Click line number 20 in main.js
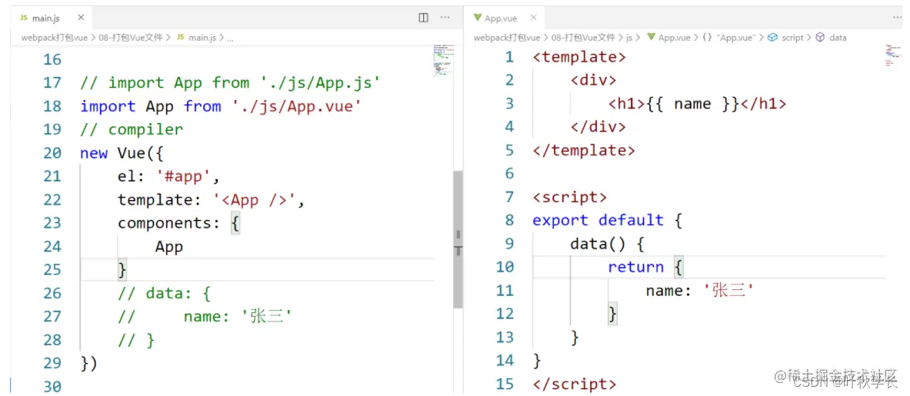This screenshot has width=910, height=396. (x=52, y=153)
